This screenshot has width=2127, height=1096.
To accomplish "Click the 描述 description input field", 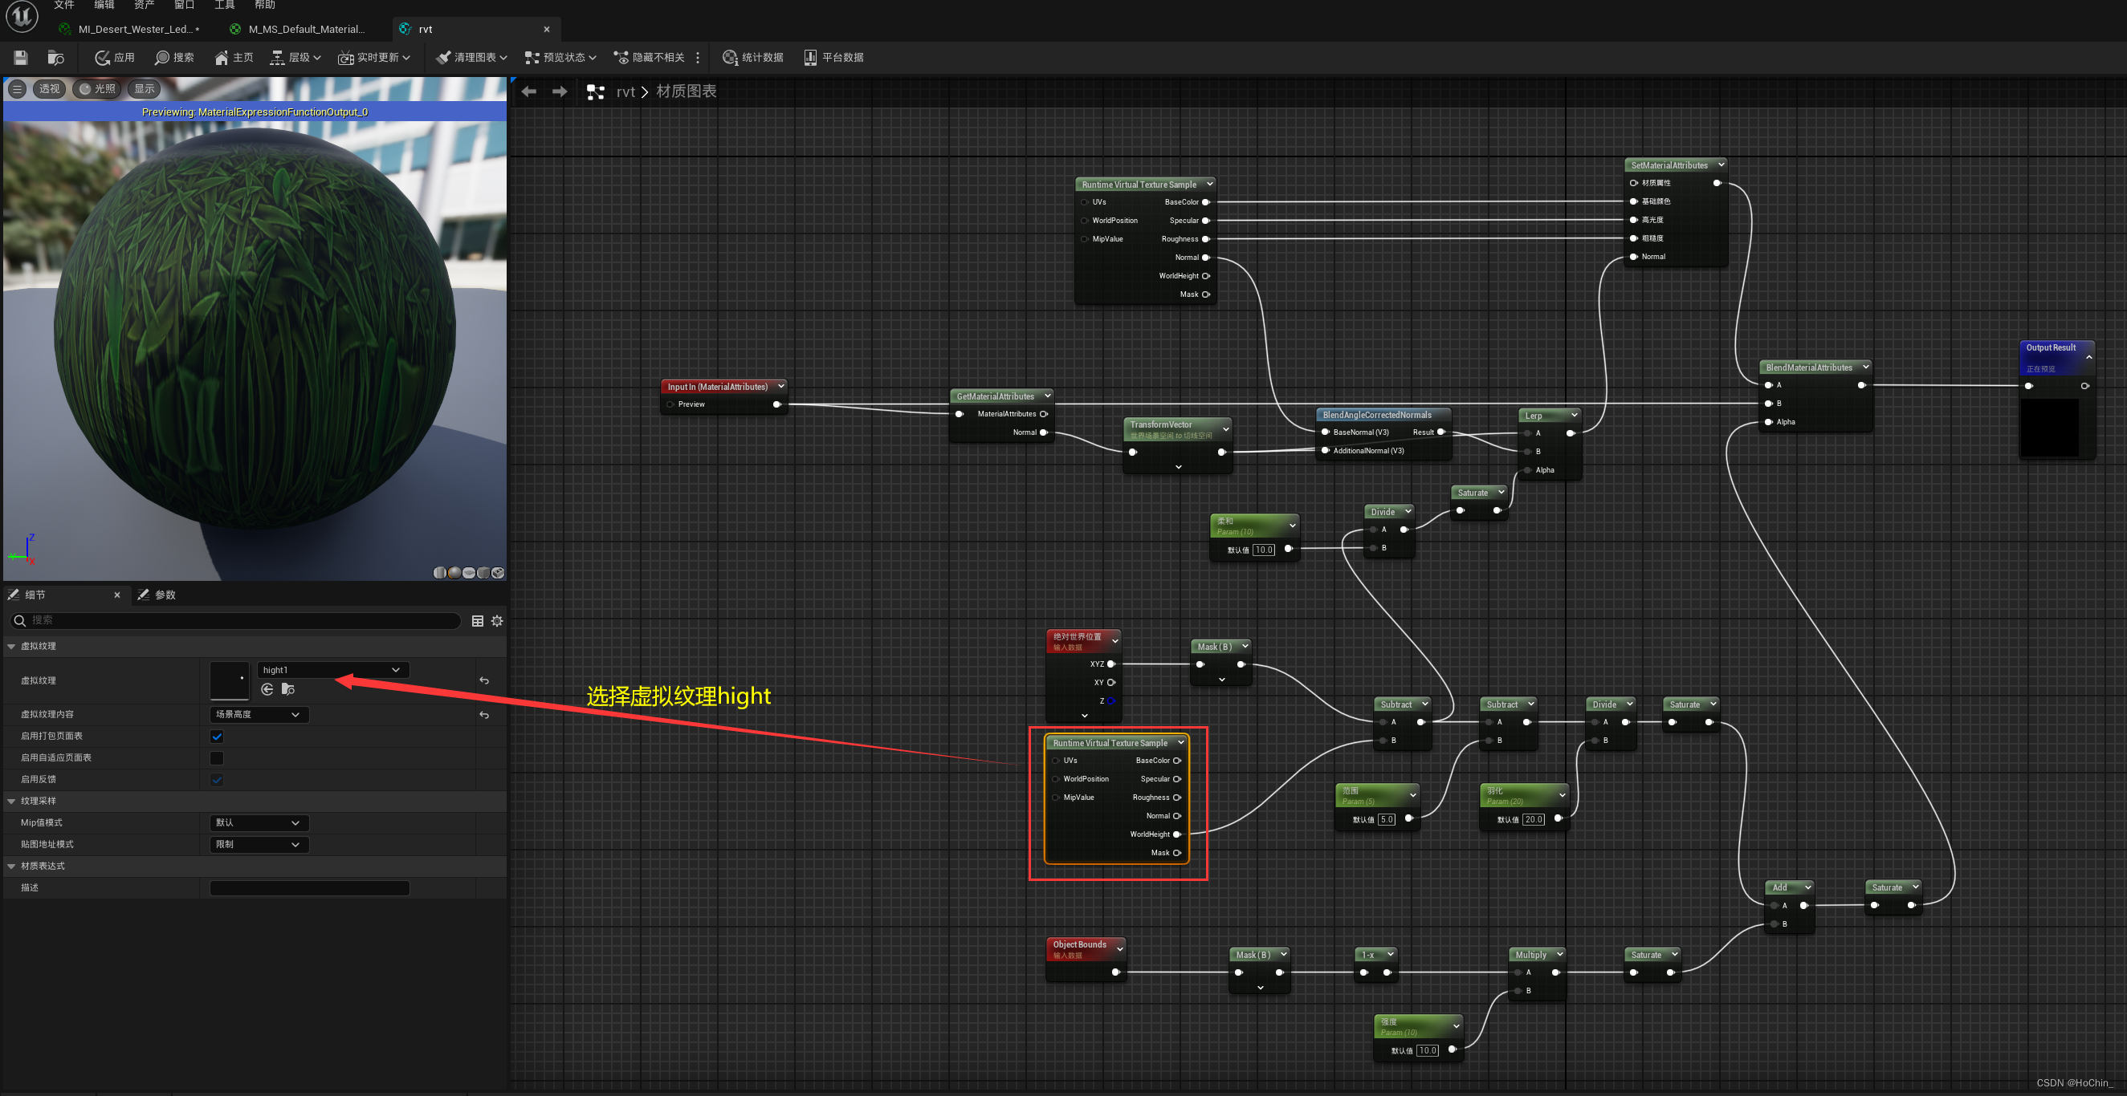I will pos(310,887).
